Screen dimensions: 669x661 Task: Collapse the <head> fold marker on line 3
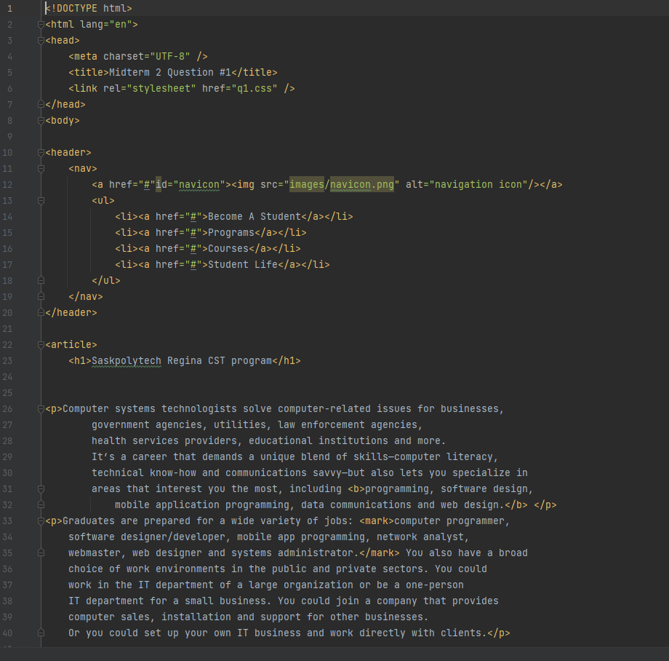coord(41,41)
